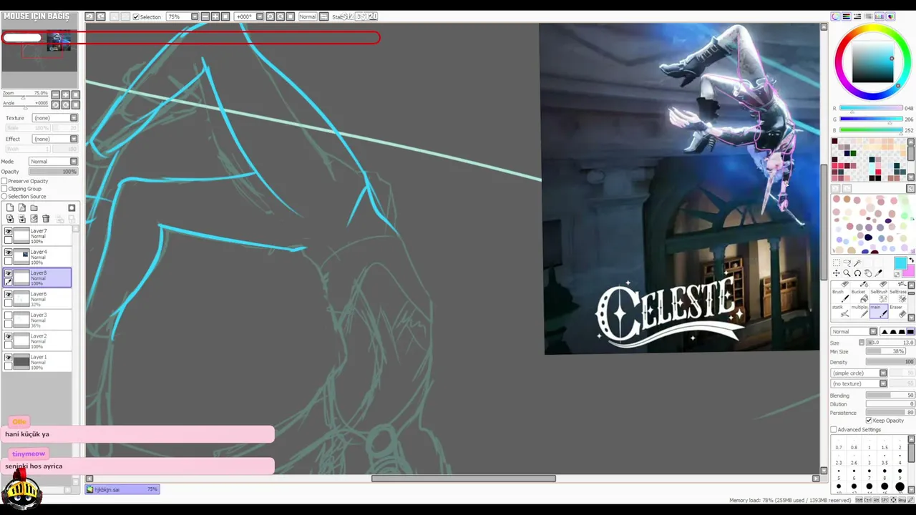Screen dimensions: 916x515
Task: Select the Zoom magnifier tool
Action: click(847, 273)
